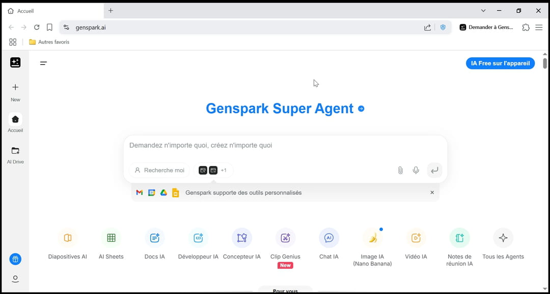Click IA Free sur l'appareil button
Viewport: 550px width, 294px height.
click(500, 63)
